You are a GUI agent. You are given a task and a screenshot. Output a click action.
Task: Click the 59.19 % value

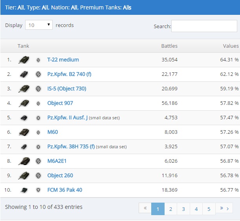tap(229, 89)
